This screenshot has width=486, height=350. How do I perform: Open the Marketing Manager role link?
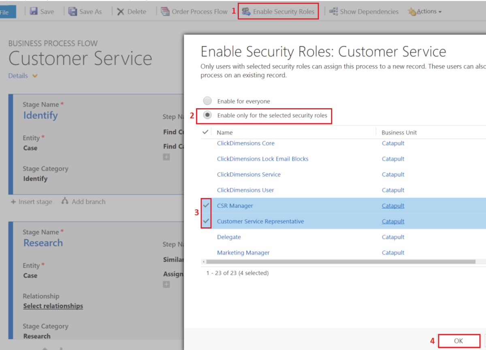pos(243,253)
